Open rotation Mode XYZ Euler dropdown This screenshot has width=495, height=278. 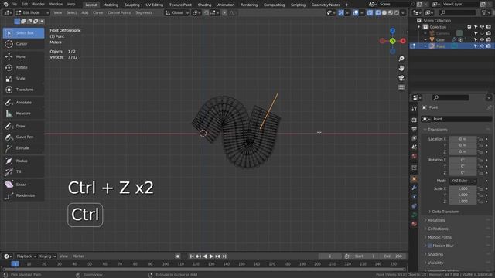click(463, 181)
